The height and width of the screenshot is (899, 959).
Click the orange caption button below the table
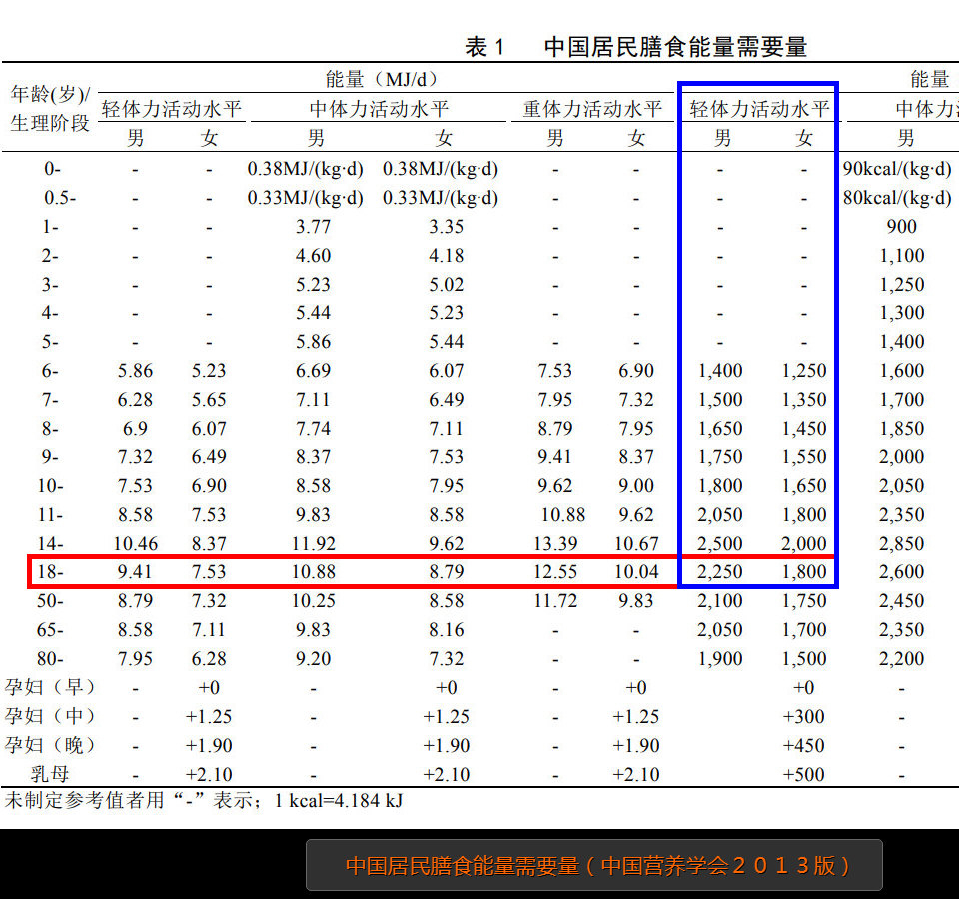[594, 865]
